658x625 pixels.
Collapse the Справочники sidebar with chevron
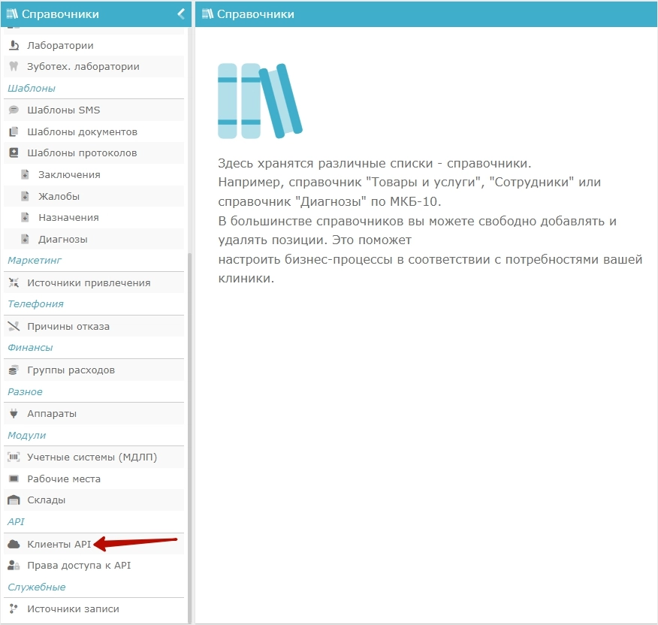coord(181,14)
